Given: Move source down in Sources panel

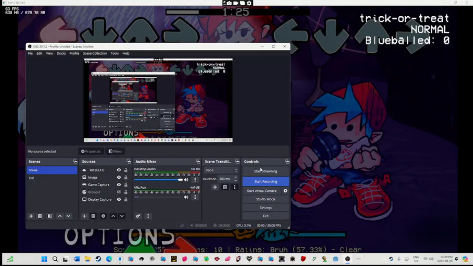Looking at the screenshot, I should coord(122,216).
